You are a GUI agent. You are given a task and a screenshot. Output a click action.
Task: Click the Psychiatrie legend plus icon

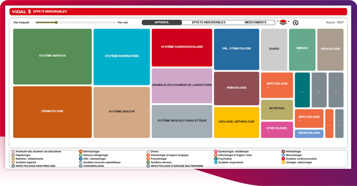point(216,159)
